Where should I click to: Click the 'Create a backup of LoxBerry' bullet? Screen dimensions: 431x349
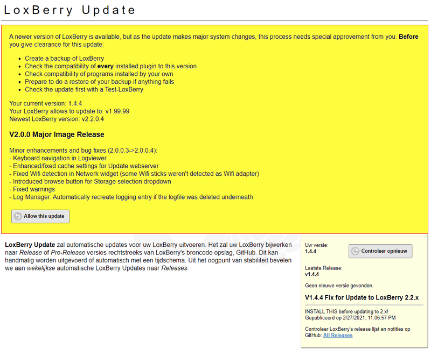pyautogui.click(x=64, y=59)
